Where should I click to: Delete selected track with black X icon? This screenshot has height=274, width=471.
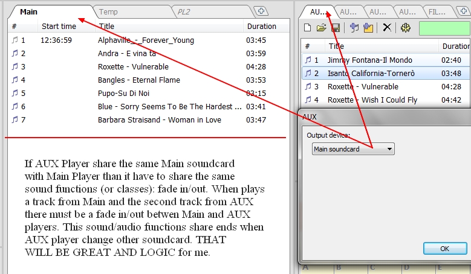click(x=387, y=28)
